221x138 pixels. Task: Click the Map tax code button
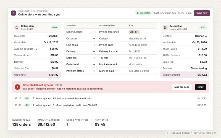tap(182, 87)
